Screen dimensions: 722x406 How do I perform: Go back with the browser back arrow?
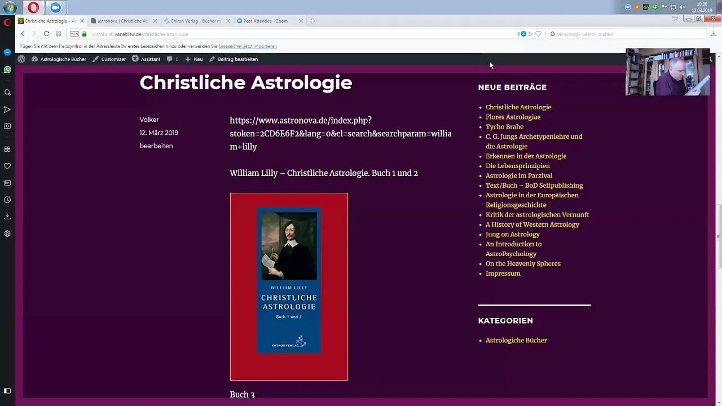click(x=23, y=34)
